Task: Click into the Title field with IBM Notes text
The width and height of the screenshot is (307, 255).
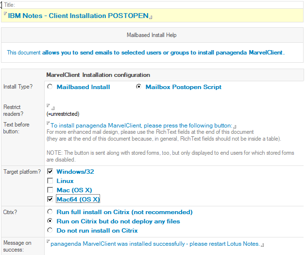Action: pyautogui.click(x=78, y=16)
